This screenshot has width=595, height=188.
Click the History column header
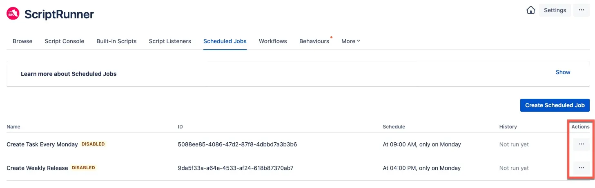[508, 127]
